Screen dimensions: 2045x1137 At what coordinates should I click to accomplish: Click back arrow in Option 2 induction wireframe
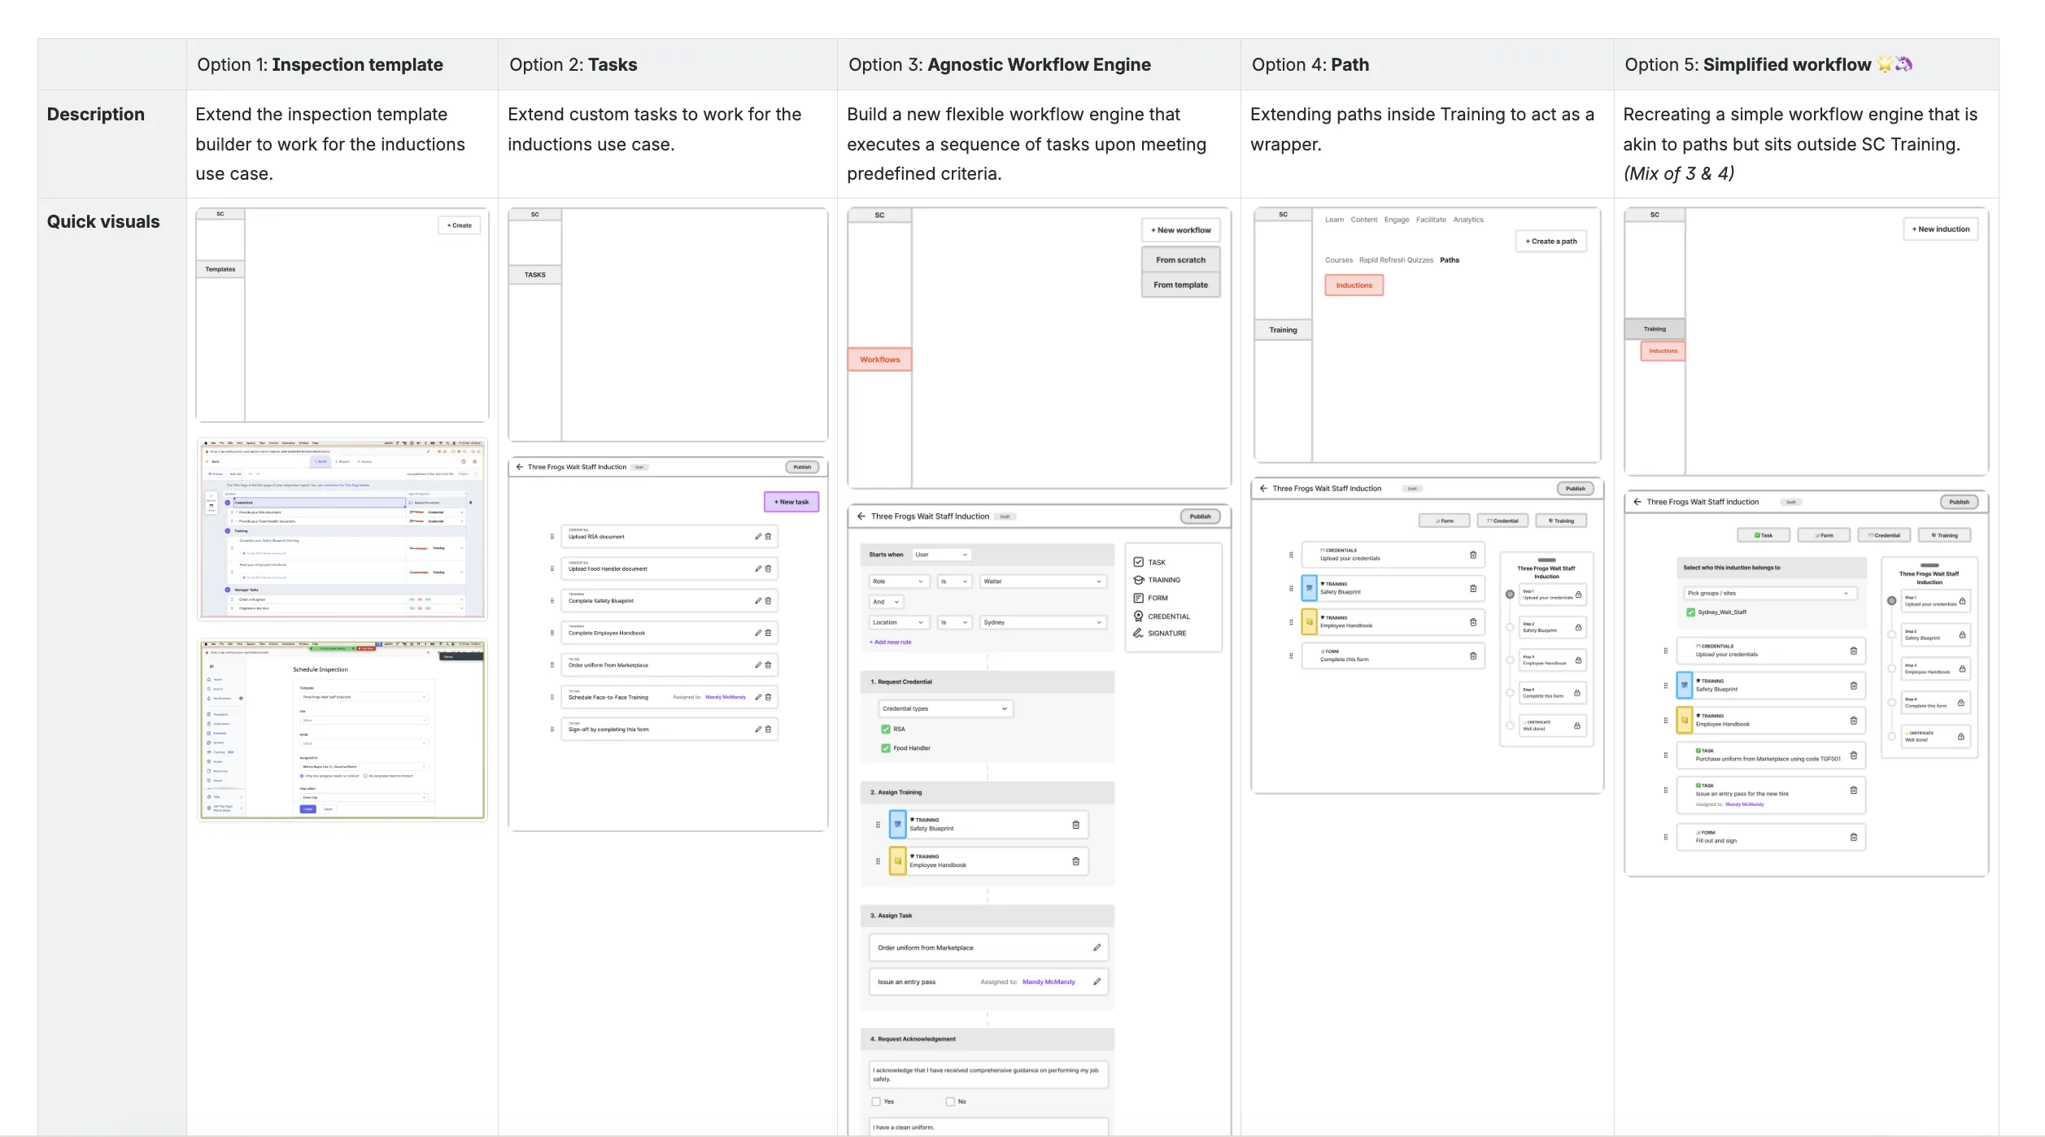520,468
